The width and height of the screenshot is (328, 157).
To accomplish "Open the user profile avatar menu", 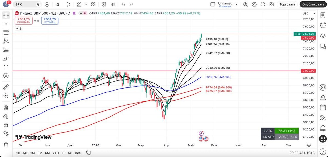I will pos(6,4).
